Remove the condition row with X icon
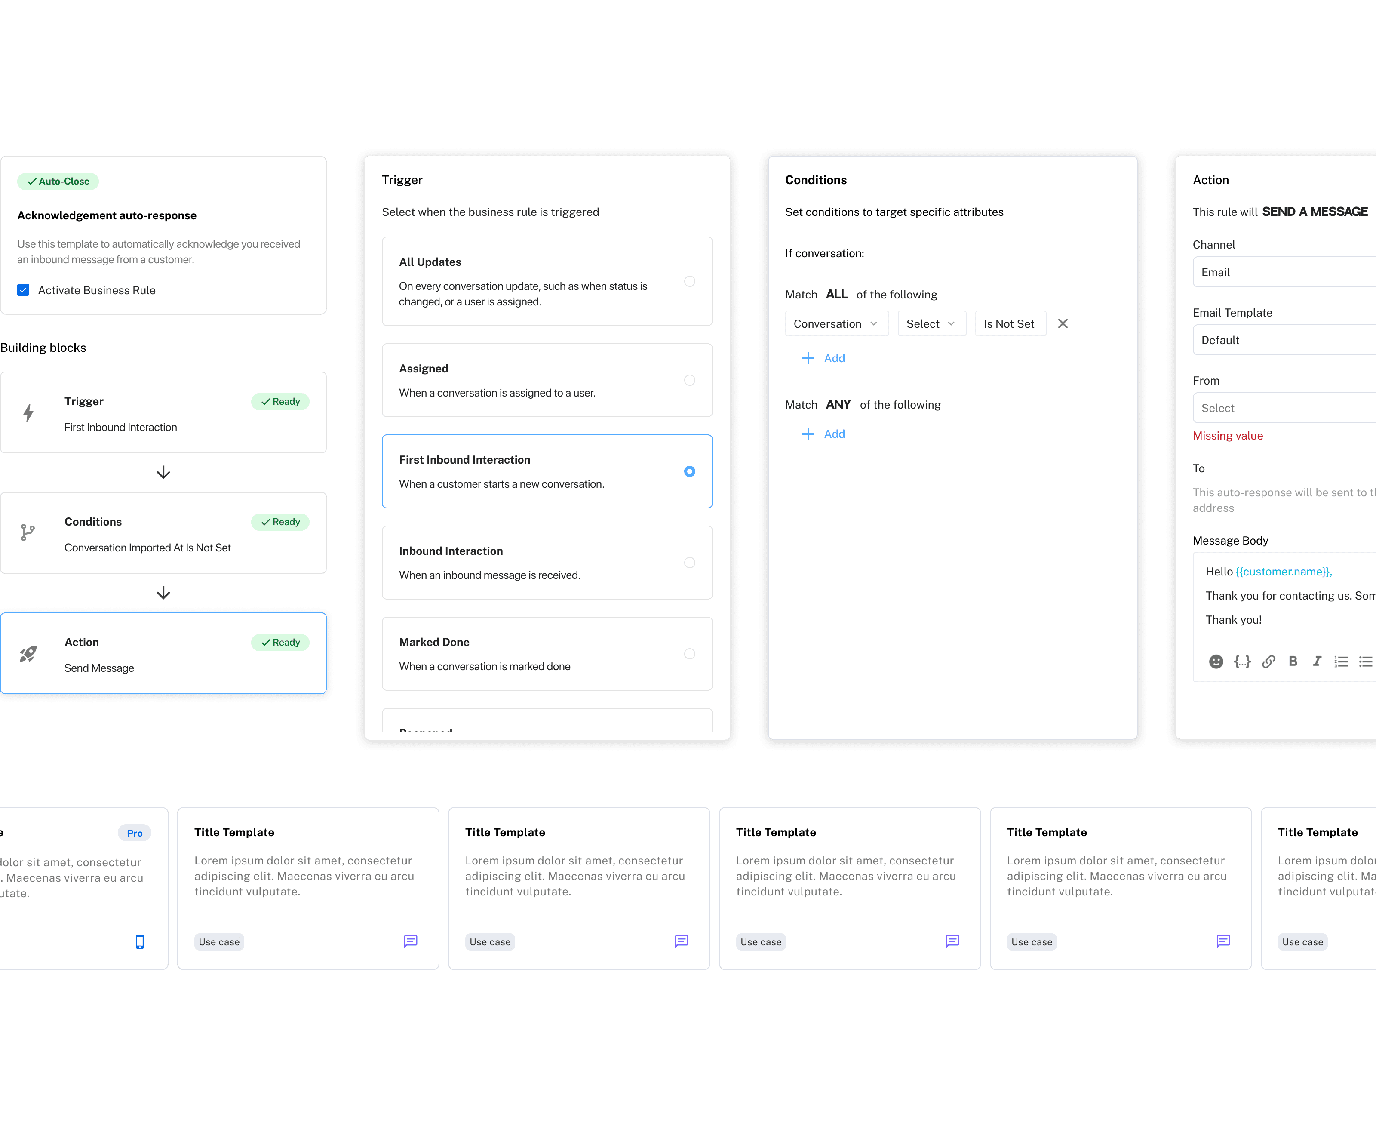Viewport: 1376px width, 1126px height. (1062, 324)
